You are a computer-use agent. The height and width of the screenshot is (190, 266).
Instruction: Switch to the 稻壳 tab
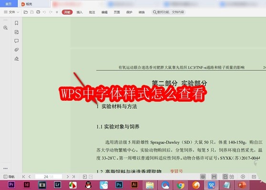[x=27, y=4]
